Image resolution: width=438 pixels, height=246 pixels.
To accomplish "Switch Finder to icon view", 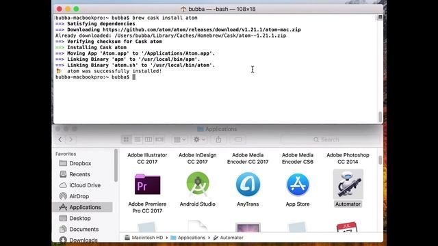I will tap(126, 139).
